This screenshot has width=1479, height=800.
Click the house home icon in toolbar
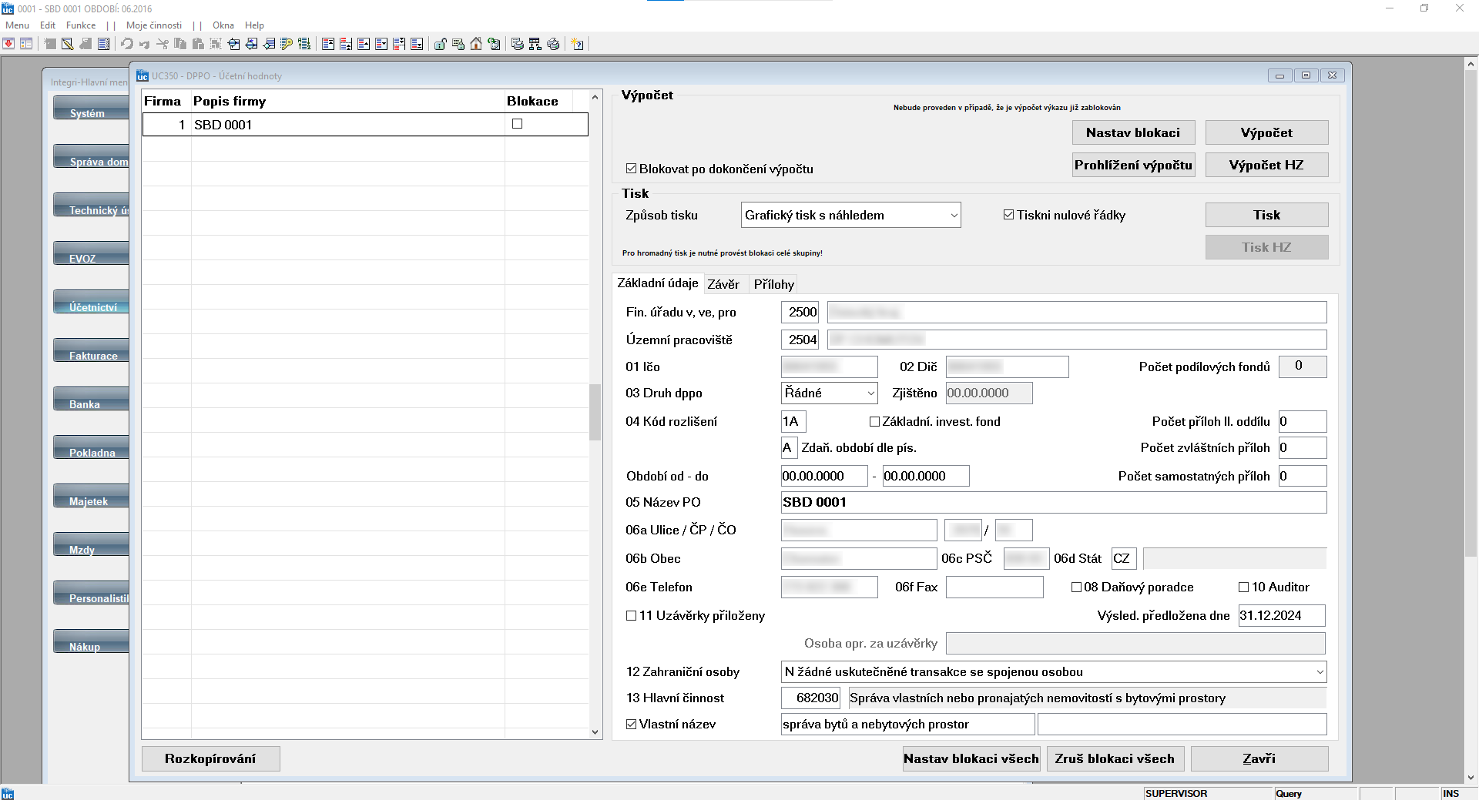click(475, 44)
